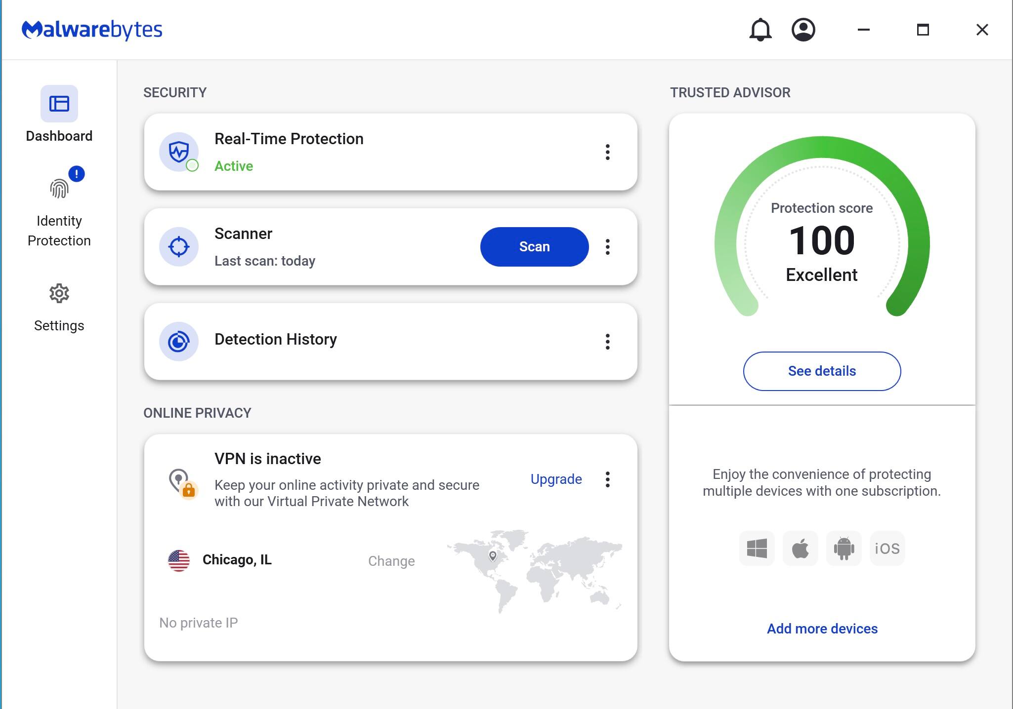Change the VPN server location from Chicago
Viewport: 1013px width, 709px height.
[x=391, y=561]
